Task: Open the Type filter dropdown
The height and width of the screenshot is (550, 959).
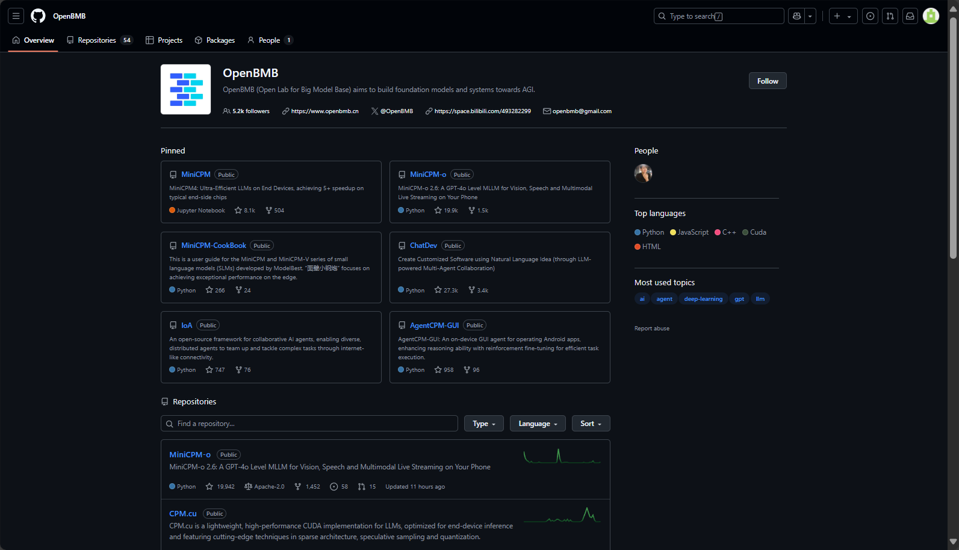Action: coord(484,424)
